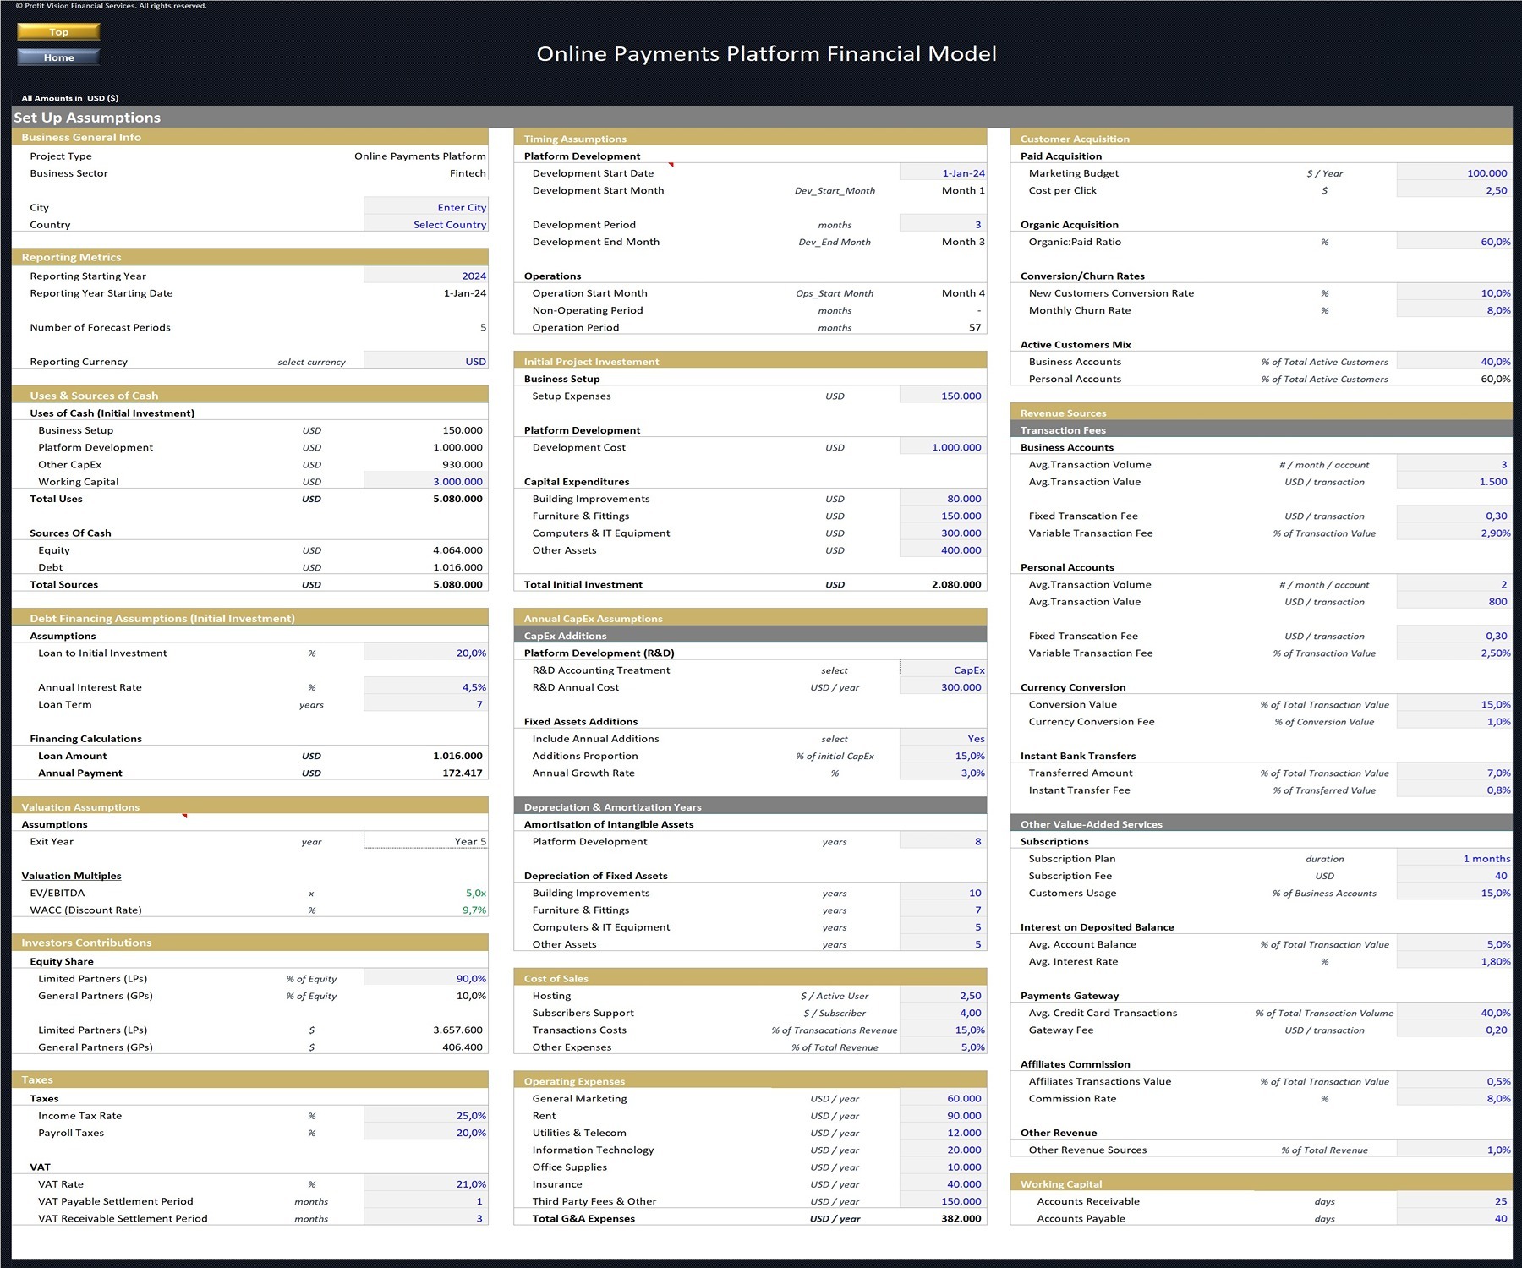The width and height of the screenshot is (1522, 1268).
Task: Select the Marketing Budget 100.000 cell
Action: (x=1454, y=173)
